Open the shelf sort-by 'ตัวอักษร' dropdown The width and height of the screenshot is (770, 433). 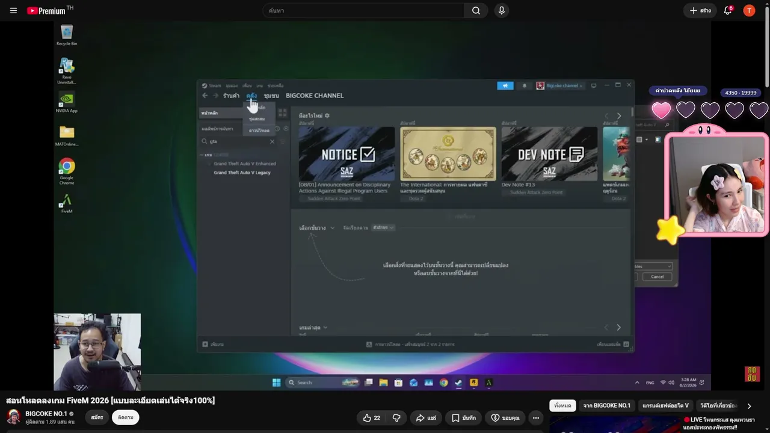click(383, 228)
